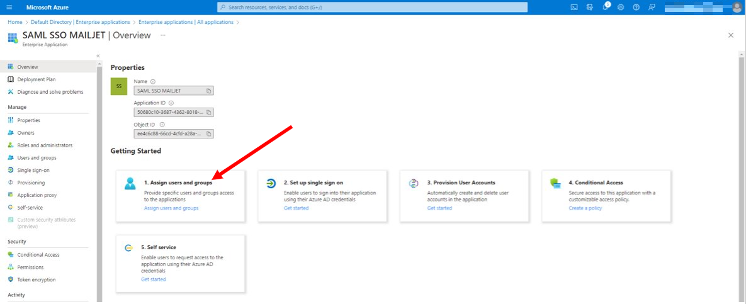Open the Help question mark icon

point(636,7)
